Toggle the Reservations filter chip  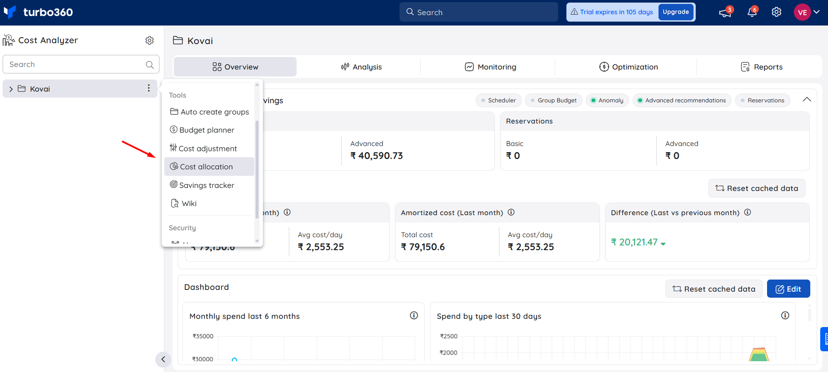click(x=762, y=100)
